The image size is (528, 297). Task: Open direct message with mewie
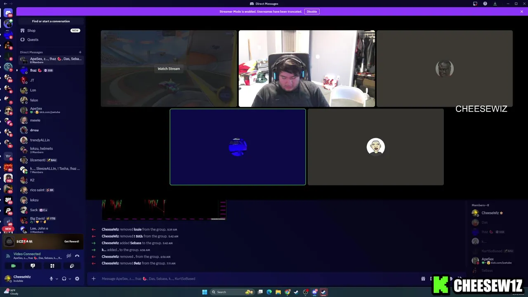[50, 120]
